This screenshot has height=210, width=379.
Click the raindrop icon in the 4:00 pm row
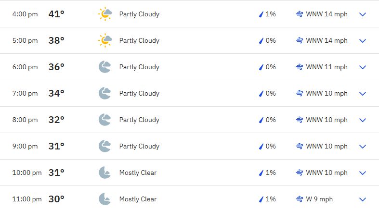[x=261, y=14]
